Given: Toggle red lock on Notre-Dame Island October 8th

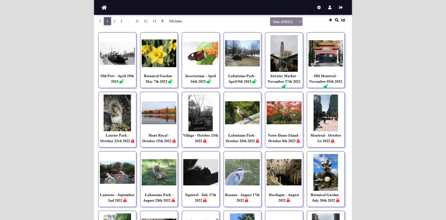Looking at the screenshot, I should click(x=298, y=141).
